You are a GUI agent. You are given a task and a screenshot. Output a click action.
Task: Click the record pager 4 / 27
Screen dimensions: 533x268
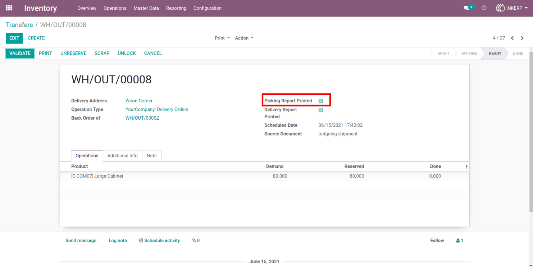(499, 38)
